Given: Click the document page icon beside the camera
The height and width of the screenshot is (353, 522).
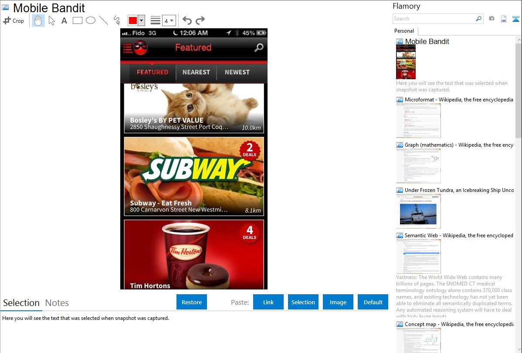Looking at the screenshot, I should pyautogui.click(x=504, y=19).
